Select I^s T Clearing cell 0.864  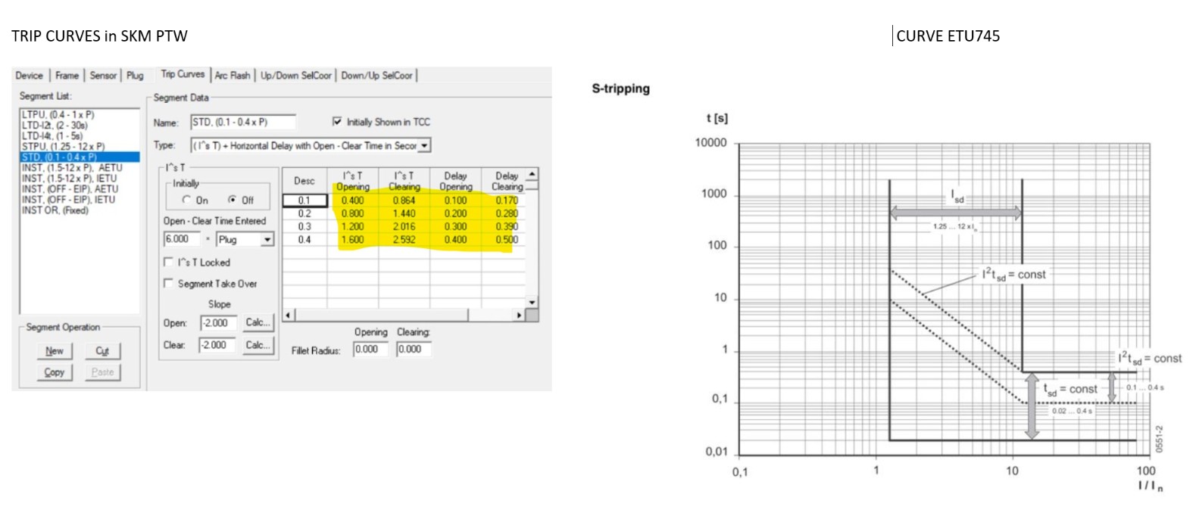coord(404,201)
